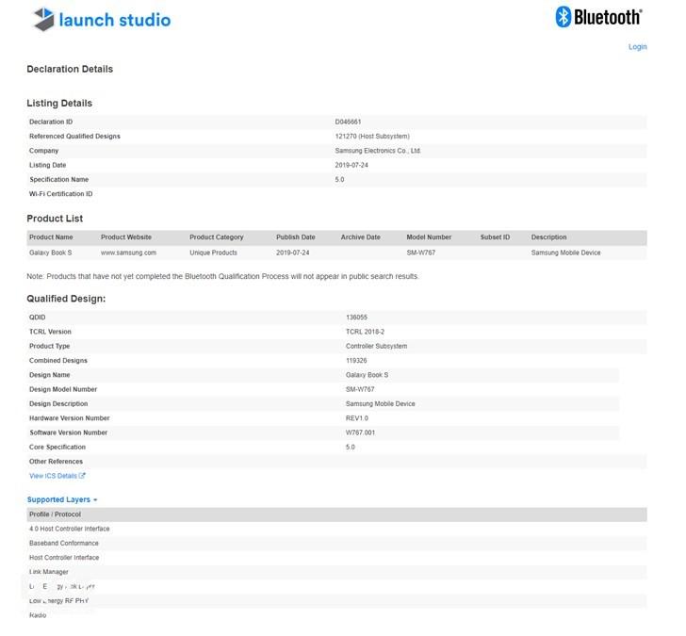Image resolution: width=686 pixels, height=636 pixels.
Task: Click the Publish Date column header
Action: pyautogui.click(x=294, y=237)
